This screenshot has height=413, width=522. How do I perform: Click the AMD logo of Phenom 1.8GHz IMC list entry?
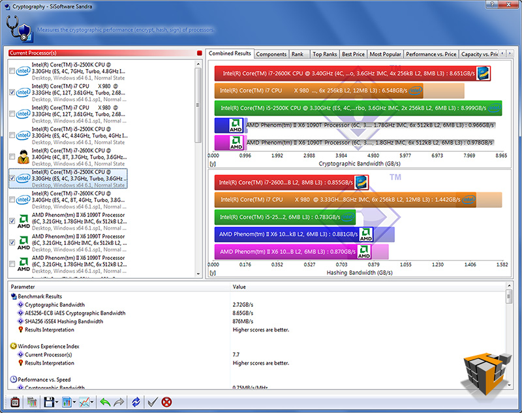(x=23, y=243)
